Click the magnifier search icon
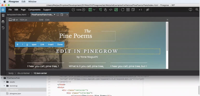Screen dimensions: 200x96 tap(197, 10)
